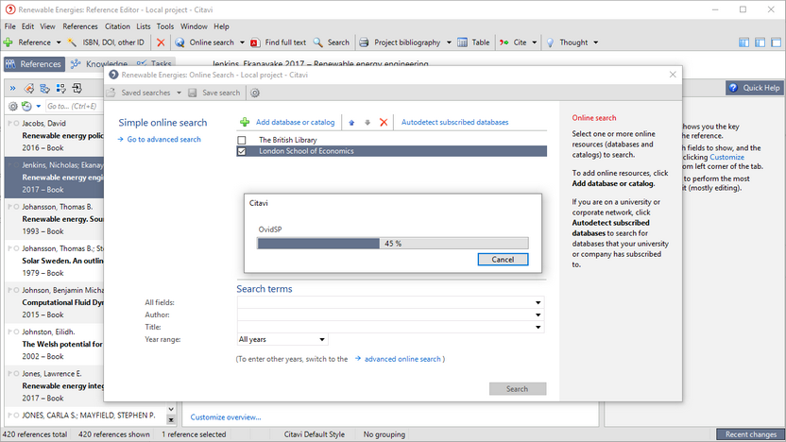Click the Cite quotation icon
The image size is (786, 442).
pos(504,42)
